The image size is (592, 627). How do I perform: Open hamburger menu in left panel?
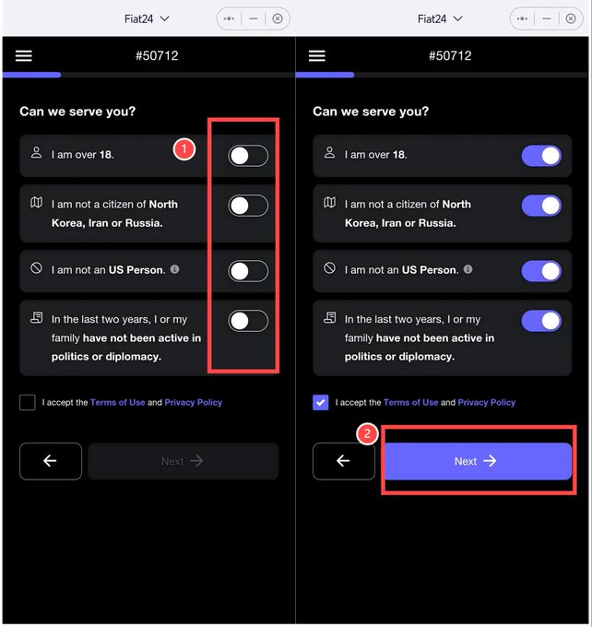pos(24,55)
